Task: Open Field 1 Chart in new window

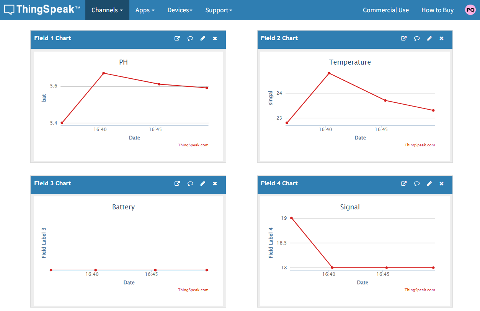Action: [177, 38]
